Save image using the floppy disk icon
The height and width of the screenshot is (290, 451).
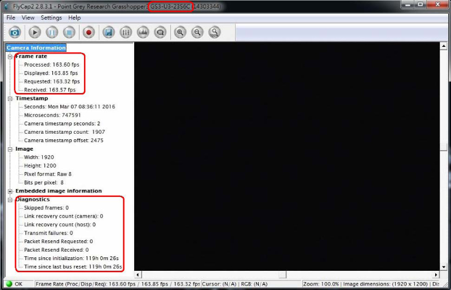(109, 32)
